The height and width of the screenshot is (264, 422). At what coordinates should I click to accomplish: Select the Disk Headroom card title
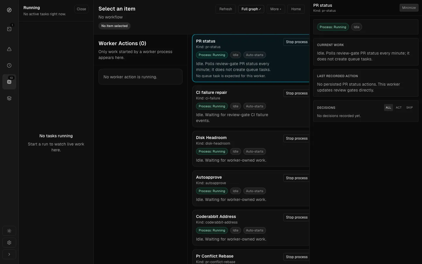[x=211, y=138]
